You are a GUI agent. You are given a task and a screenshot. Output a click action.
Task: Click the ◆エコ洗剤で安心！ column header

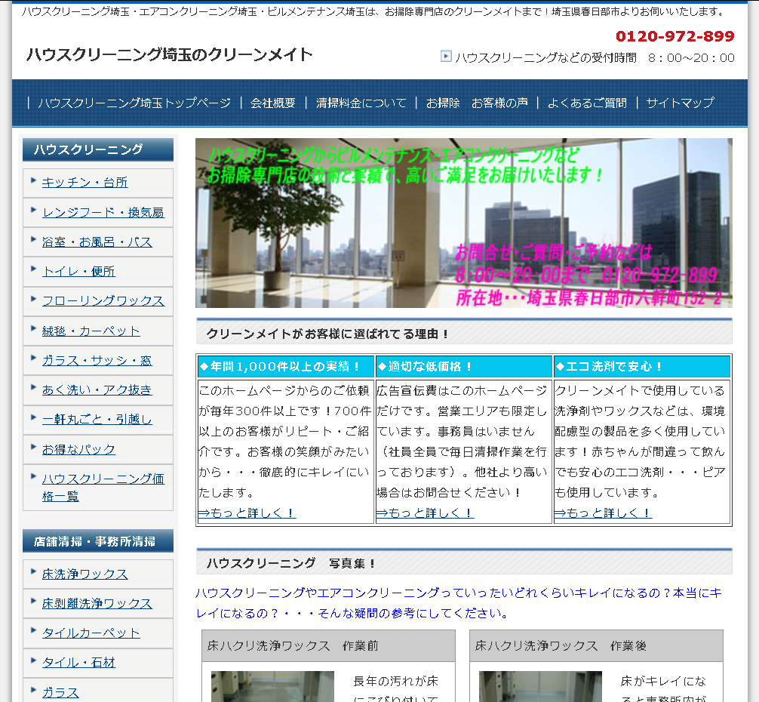[x=642, y=367]
